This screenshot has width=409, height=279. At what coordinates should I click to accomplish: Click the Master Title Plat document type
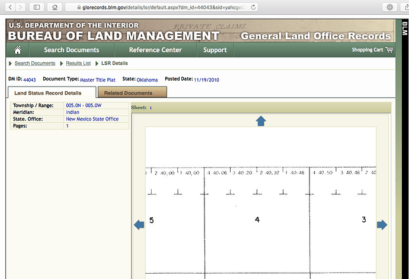(x=98, y=80)
